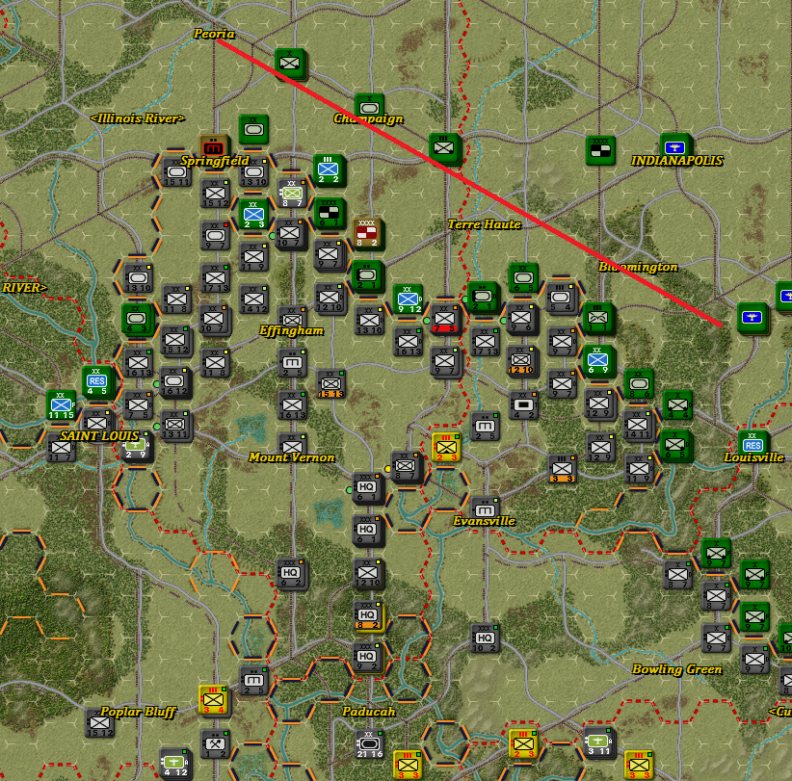Click the Peoria city label
The image size is (792, 781).
(x=214, y=34)
